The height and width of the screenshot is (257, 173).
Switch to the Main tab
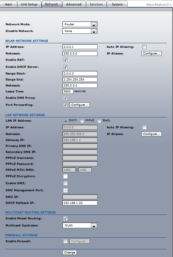click(8, 4)
